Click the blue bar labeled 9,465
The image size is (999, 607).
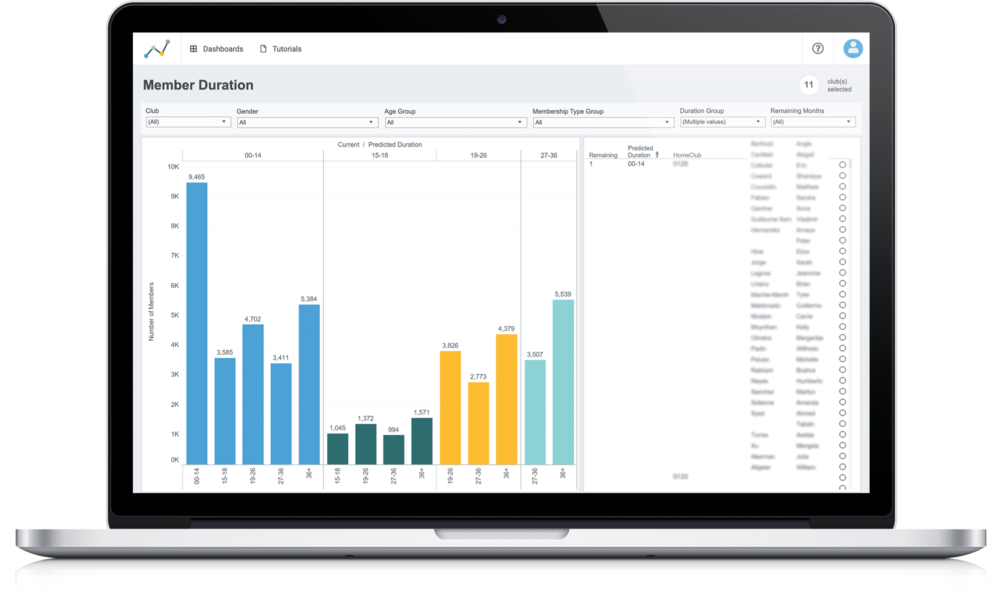click(x=197, y=324)
